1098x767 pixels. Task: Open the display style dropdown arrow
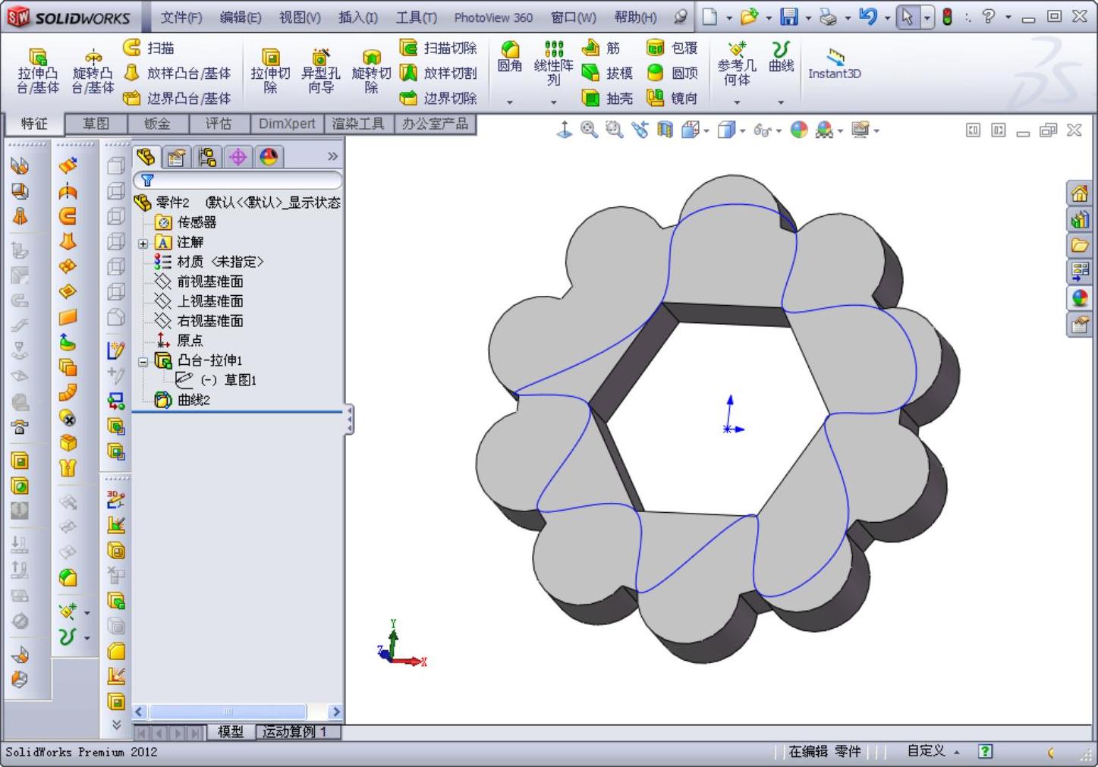coord(742,131)
